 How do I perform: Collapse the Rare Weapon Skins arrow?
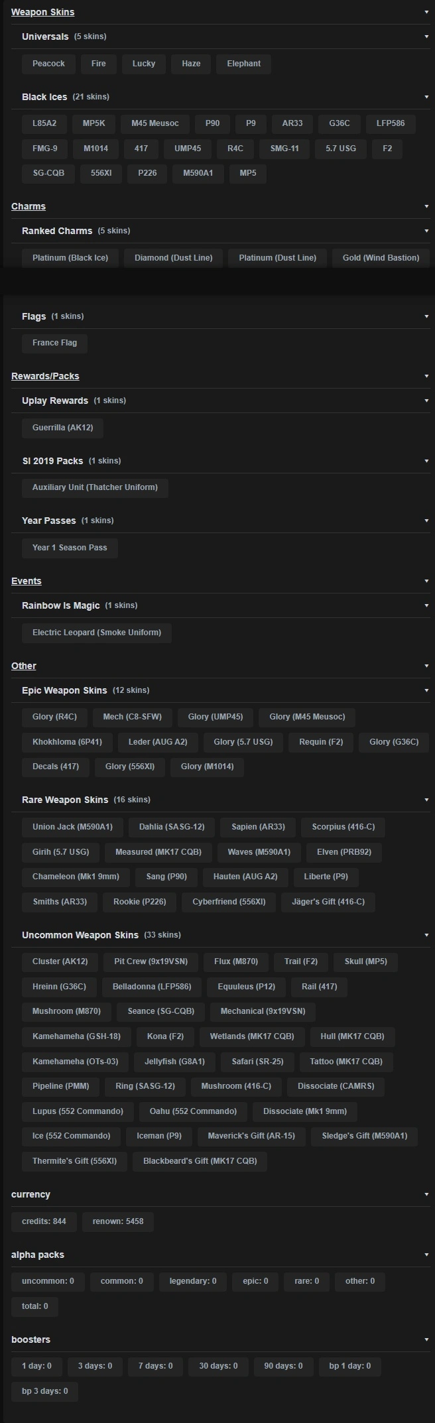pyautogui.click(x=426, y=800)
